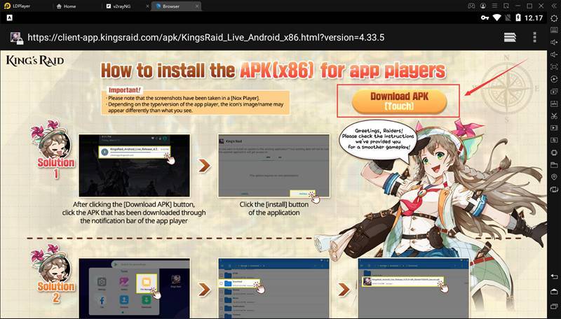
Task: Click the battery charging status icon
Action: tap(518, 18)
